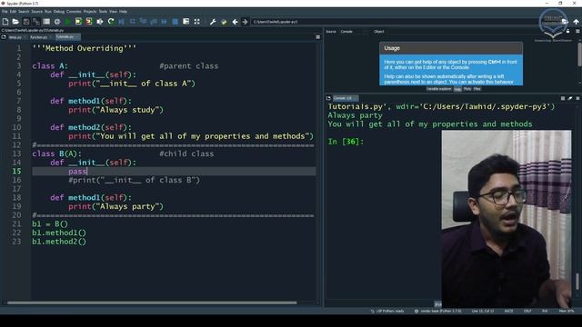The image size is (582, 327).
Task: Click the stop debugging square icon
Action: coord(176,22)
